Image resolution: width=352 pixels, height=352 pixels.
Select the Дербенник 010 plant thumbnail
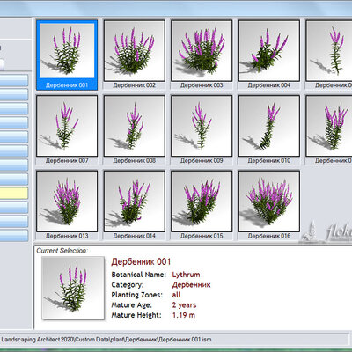pyautogui.click(x=269, y=126)
